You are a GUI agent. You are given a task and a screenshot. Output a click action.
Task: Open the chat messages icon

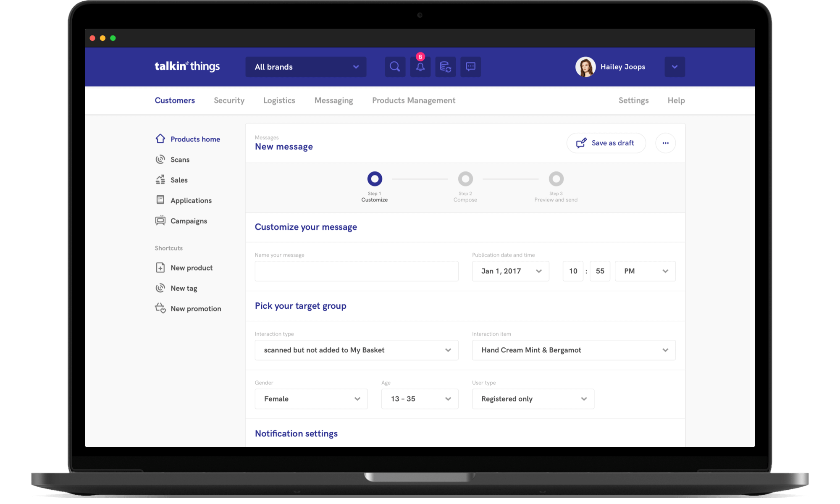point(470,67)
